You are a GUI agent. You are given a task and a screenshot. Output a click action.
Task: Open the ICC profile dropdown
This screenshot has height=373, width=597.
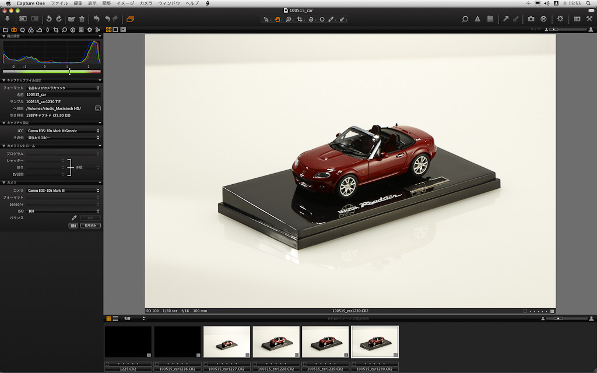(63, 131)
